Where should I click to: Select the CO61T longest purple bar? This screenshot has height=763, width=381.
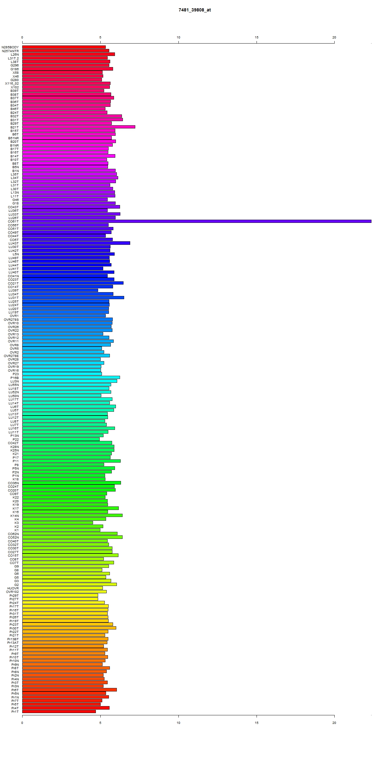point(197,221)
